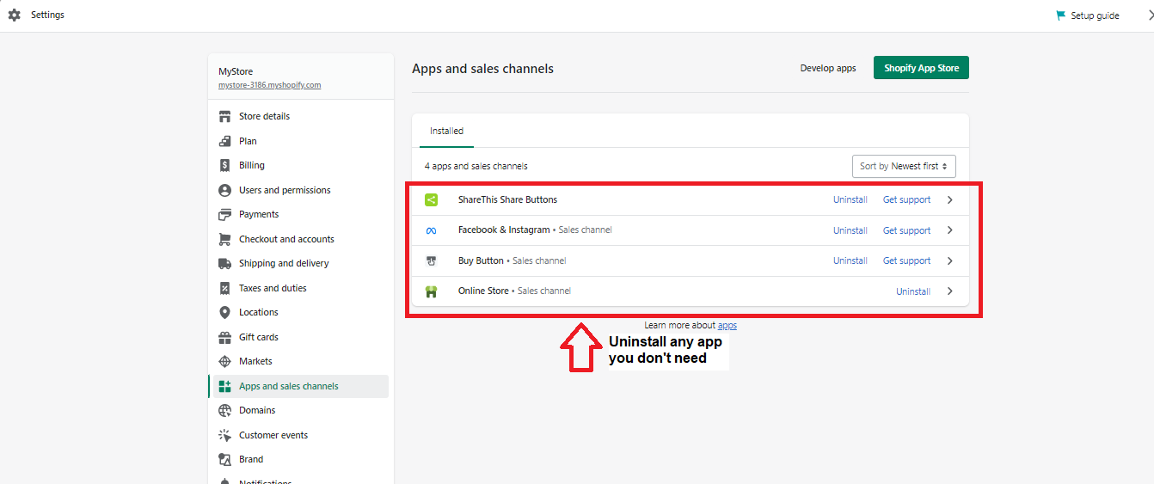The height and width of the screenshot is (484, 1154).
Task: Uninstall Buy Button channel
Action: (850, 260)
